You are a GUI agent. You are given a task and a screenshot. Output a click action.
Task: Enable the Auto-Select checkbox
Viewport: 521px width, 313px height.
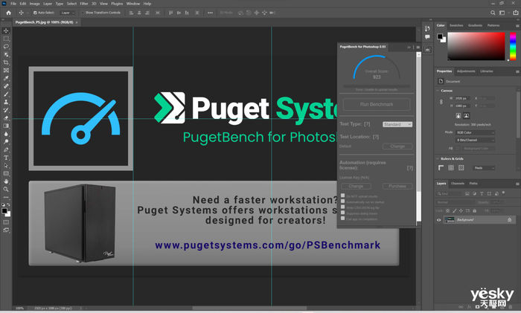pyautogui.click(x=35, y=13)
